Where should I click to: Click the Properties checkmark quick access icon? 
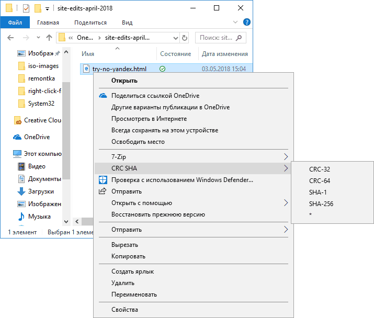[x=26, y=8]
